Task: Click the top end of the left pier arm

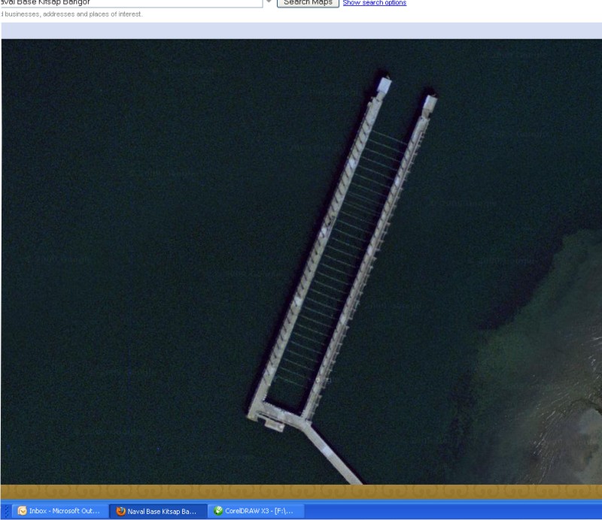Action: point(384,84)
